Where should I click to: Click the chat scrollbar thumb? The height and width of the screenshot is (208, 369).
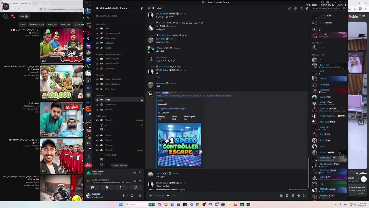pyautogui.click(x=309, y=172)
